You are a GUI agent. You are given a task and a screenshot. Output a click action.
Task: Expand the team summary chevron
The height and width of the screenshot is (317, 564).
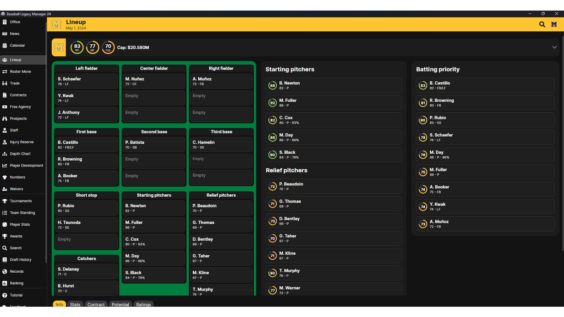[554, 47]
